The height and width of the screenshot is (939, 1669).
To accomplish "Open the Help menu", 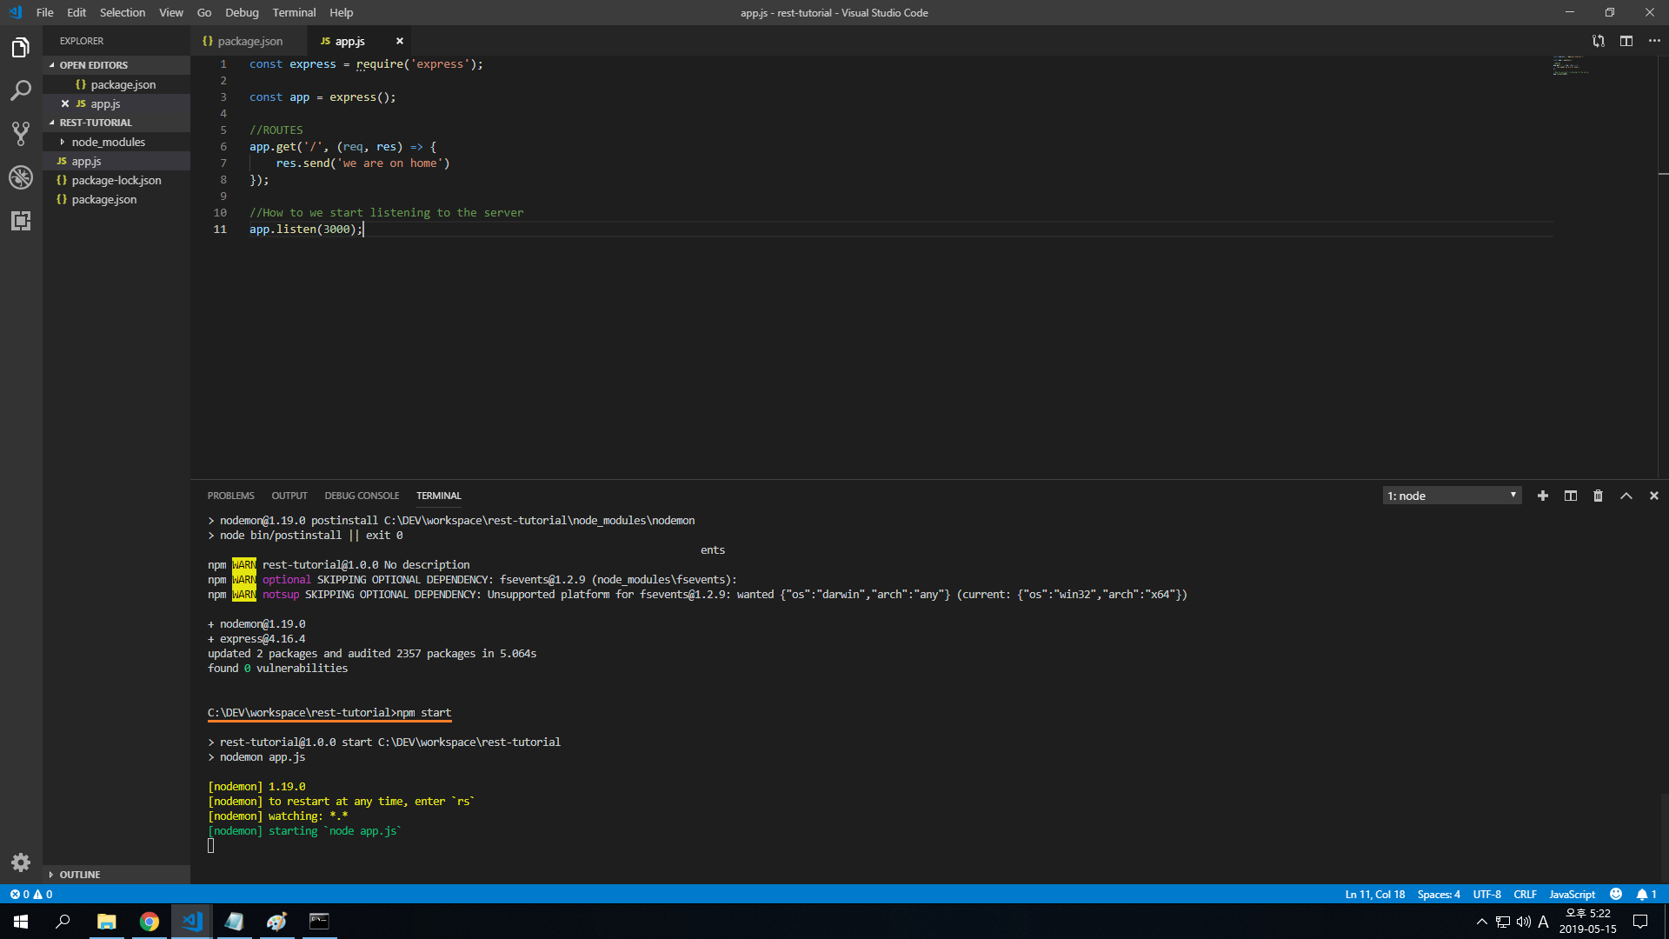I will 342,12.
